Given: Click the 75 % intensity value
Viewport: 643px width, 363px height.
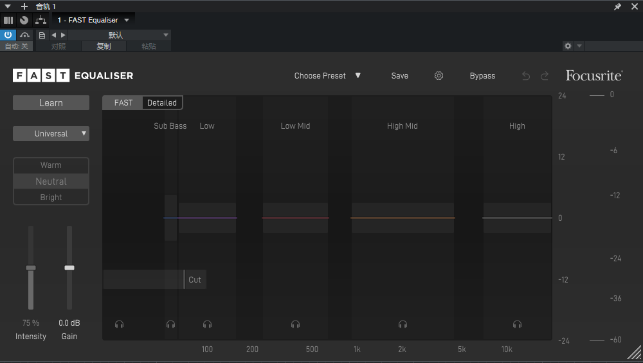Looking at the screenshot, I should 31,322.
